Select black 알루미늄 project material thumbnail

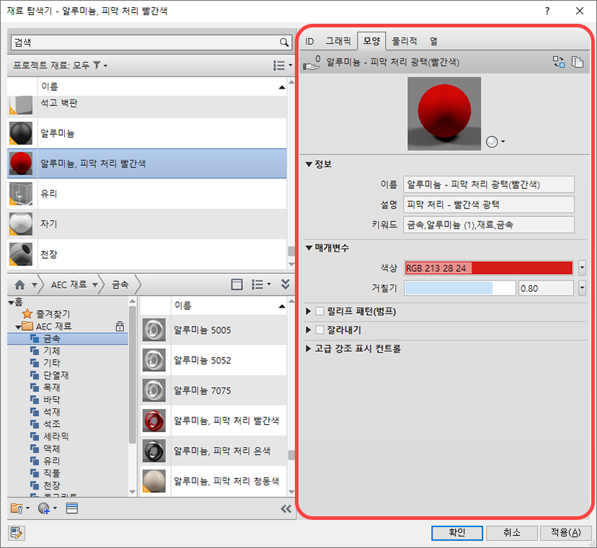[x=21, y=133]
